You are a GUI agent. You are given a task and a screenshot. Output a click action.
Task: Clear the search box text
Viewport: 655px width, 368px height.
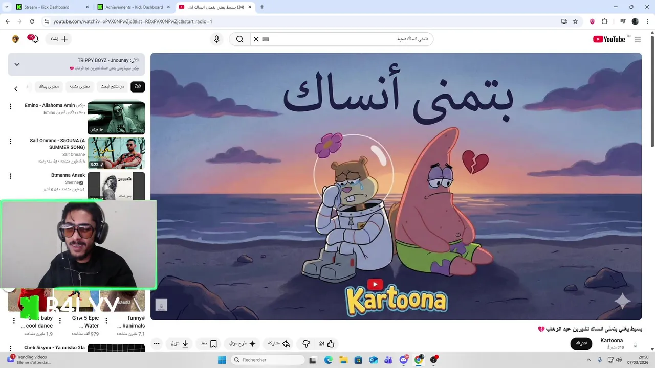256,39
